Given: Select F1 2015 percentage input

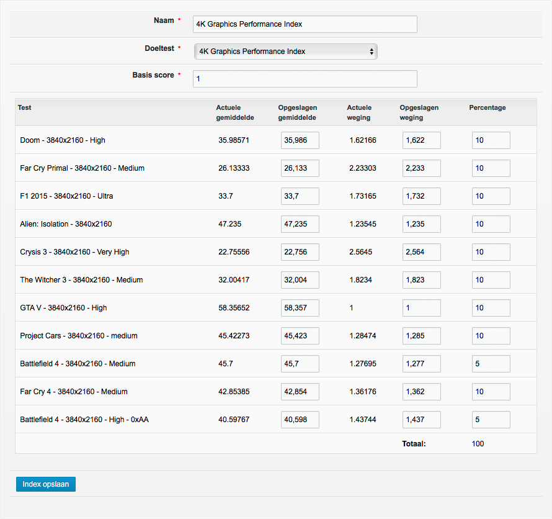Looking at the screenshot, I should click(x=491, y=196).
